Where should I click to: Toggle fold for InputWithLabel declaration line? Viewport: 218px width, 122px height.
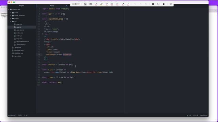tap(41, 19)
